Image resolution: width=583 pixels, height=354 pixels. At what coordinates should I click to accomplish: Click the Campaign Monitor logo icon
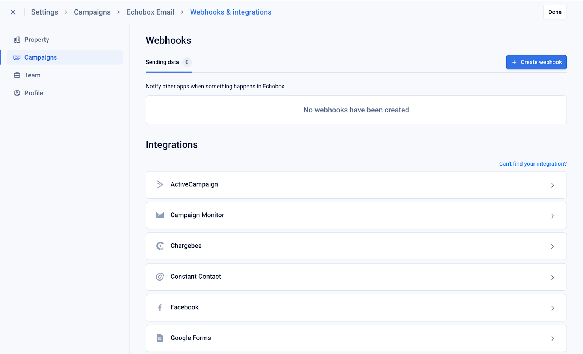[x=160, y=215]
